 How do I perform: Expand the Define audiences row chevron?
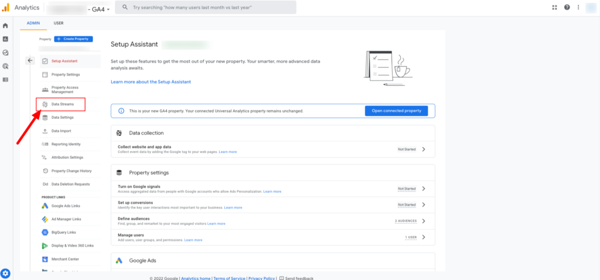tap(424, 221)
